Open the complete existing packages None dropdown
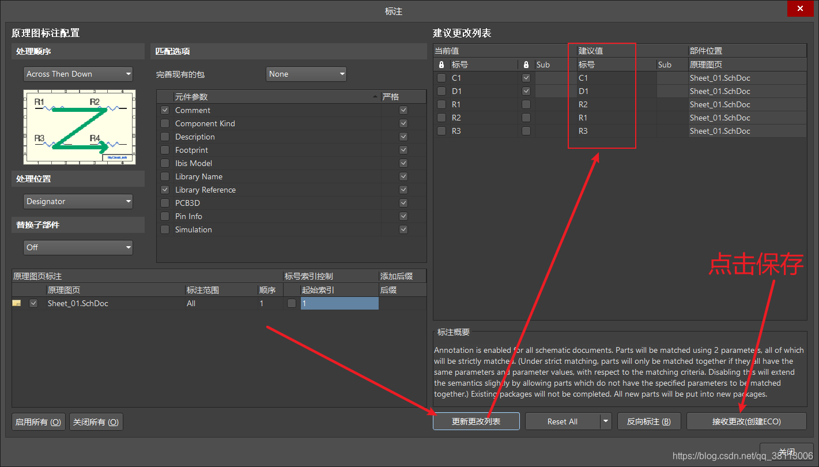 (306, 74)
